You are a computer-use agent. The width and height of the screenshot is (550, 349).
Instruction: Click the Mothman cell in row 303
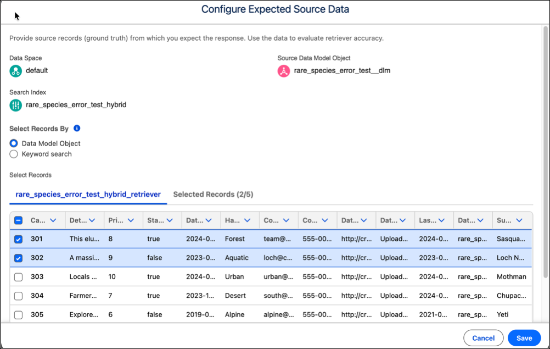click(512, 277)
